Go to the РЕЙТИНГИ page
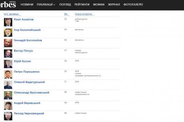184x122 pixels. pos(82,5)
